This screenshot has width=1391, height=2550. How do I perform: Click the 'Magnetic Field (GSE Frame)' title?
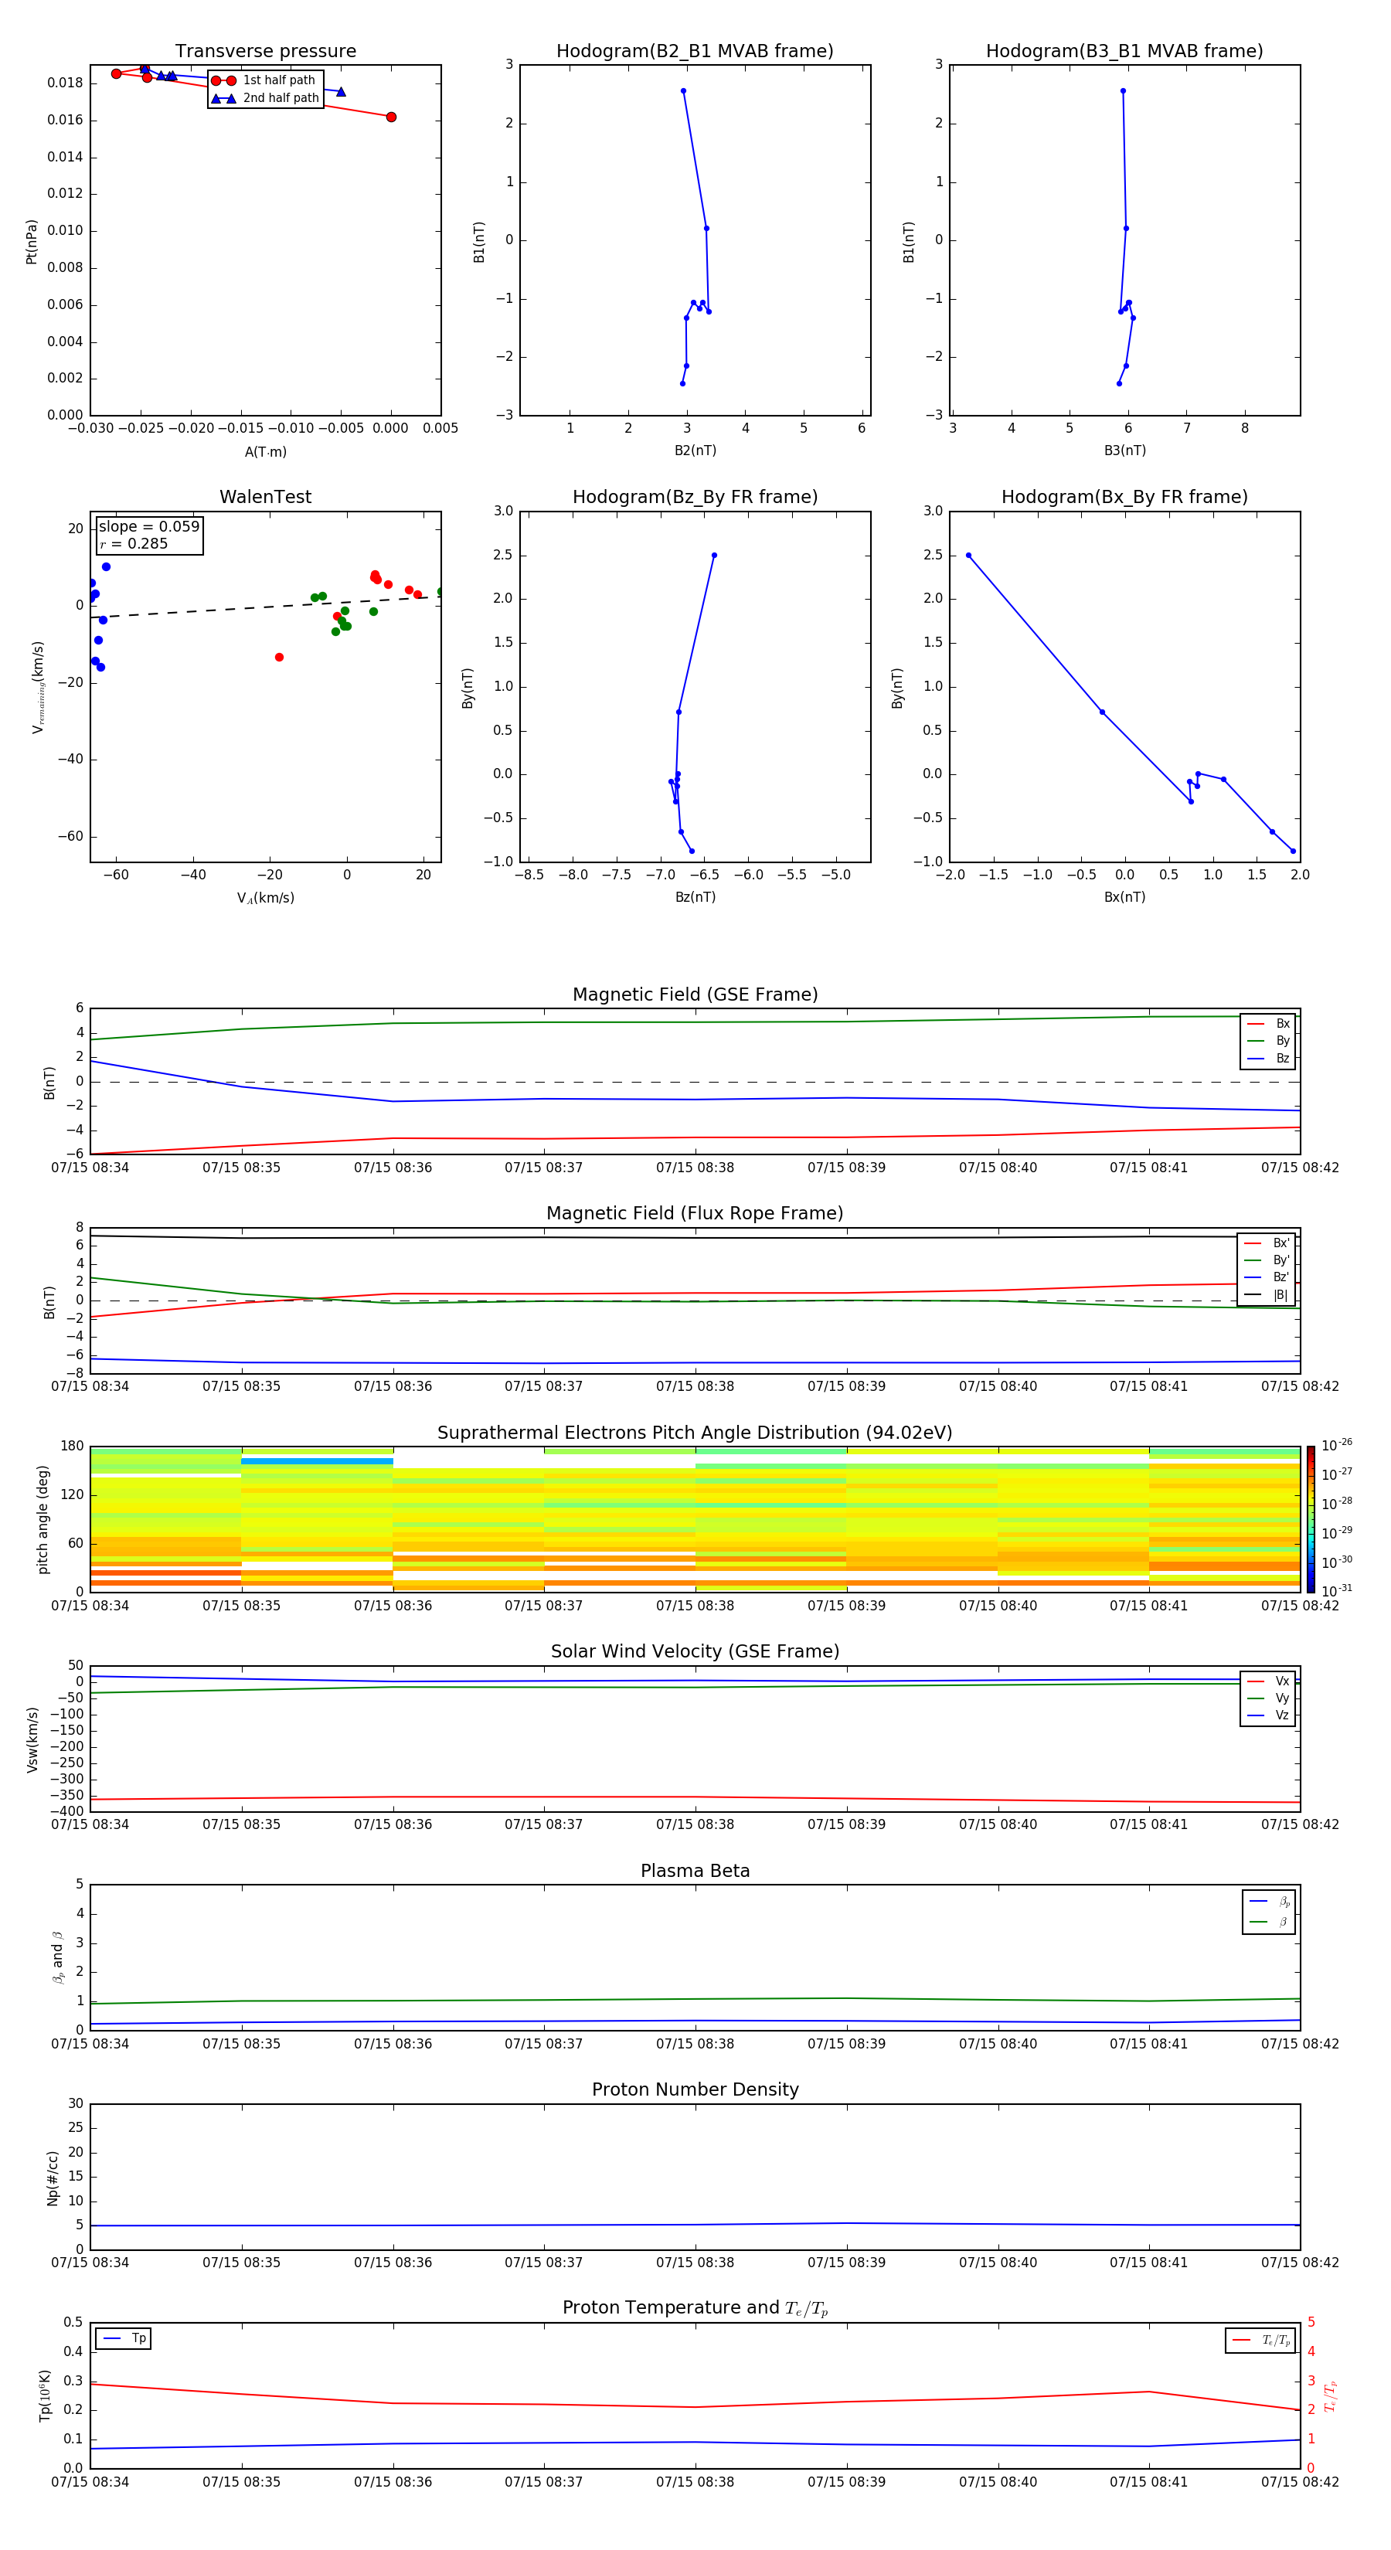695,994
